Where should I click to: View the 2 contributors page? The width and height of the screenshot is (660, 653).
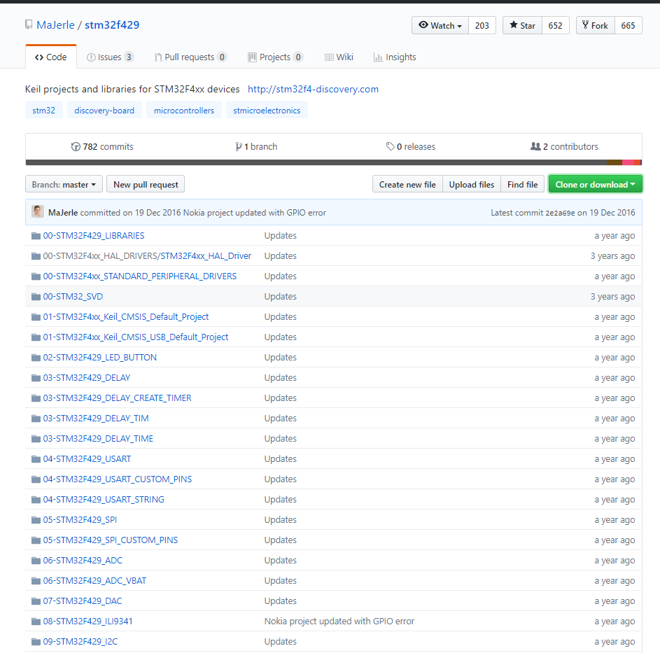(x=564, y=146)
